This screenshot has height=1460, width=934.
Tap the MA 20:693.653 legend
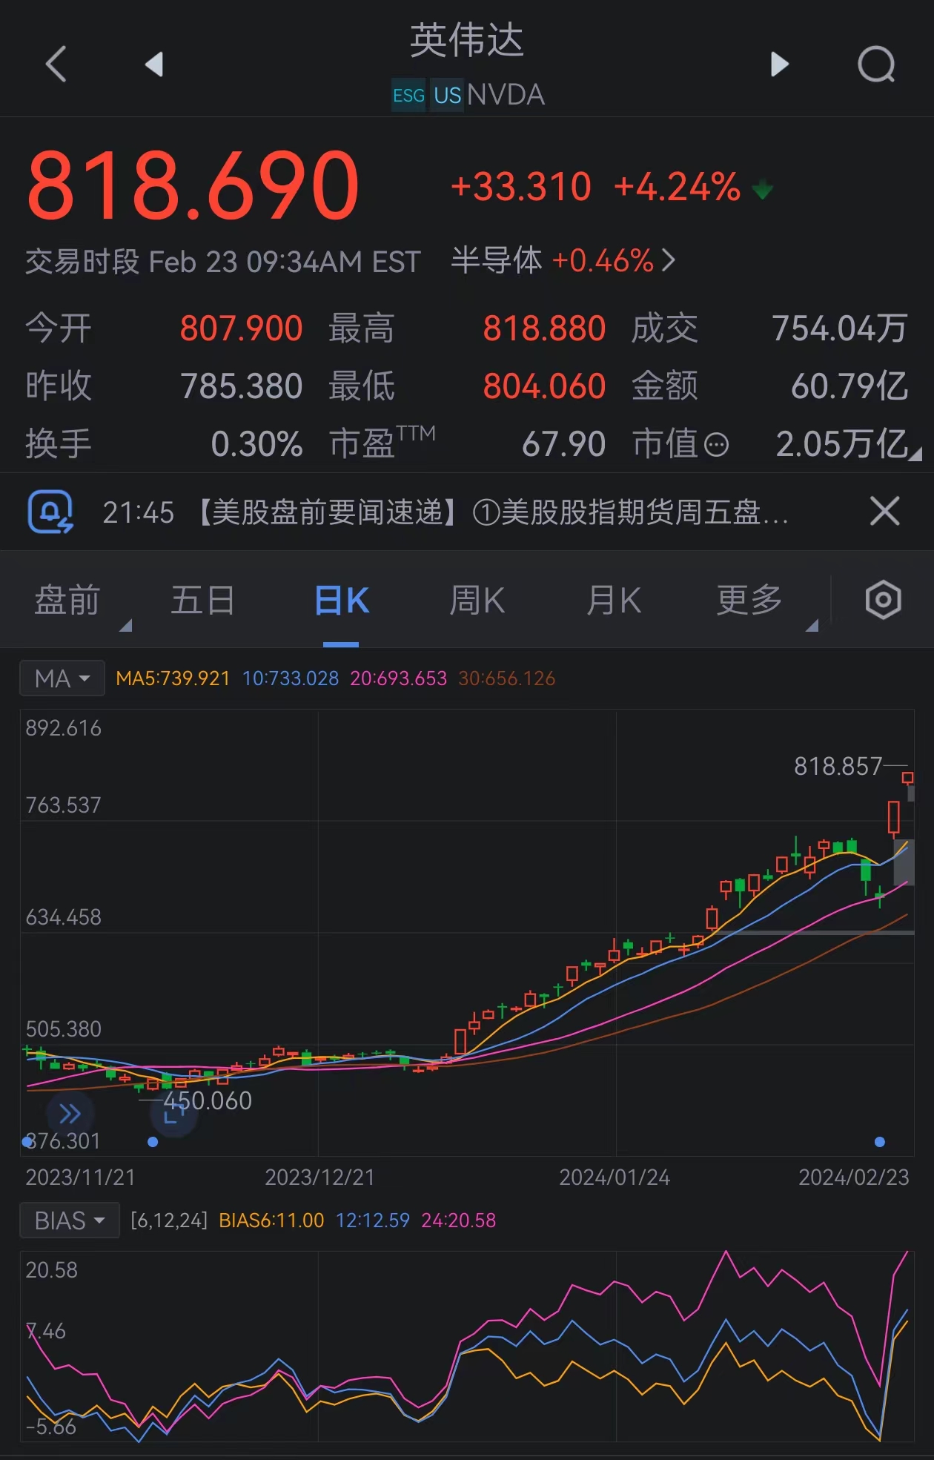pyautogui.click(x=398, y=678)
